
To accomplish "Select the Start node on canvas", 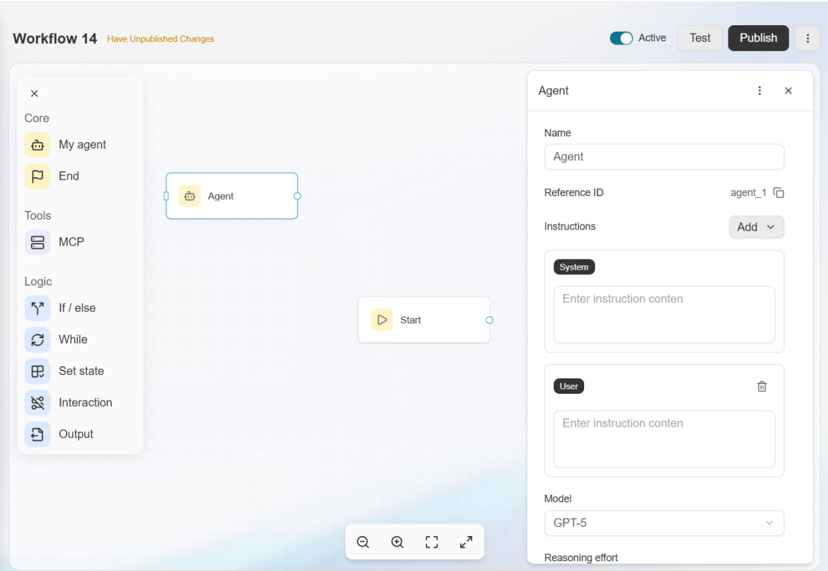I will coord(424,320).
